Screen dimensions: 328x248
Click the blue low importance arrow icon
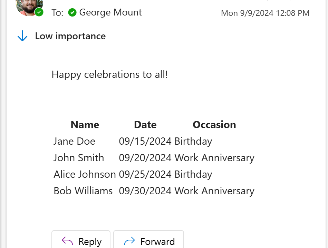(22, 36)
